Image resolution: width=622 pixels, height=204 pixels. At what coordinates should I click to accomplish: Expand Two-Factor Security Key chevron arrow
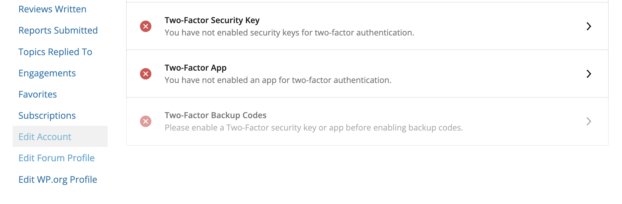pyautogui.click(x=589, y=26)
